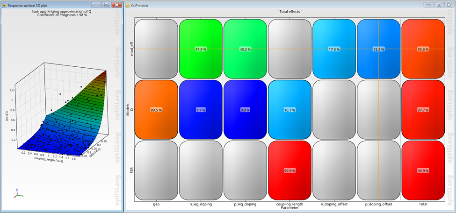Select the 93.3 % Total cell for mod_eff

point(423,49)
